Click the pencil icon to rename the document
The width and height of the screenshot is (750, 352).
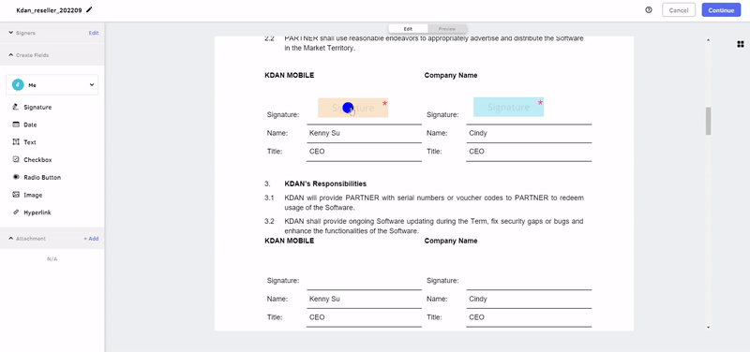click(90, 9)
